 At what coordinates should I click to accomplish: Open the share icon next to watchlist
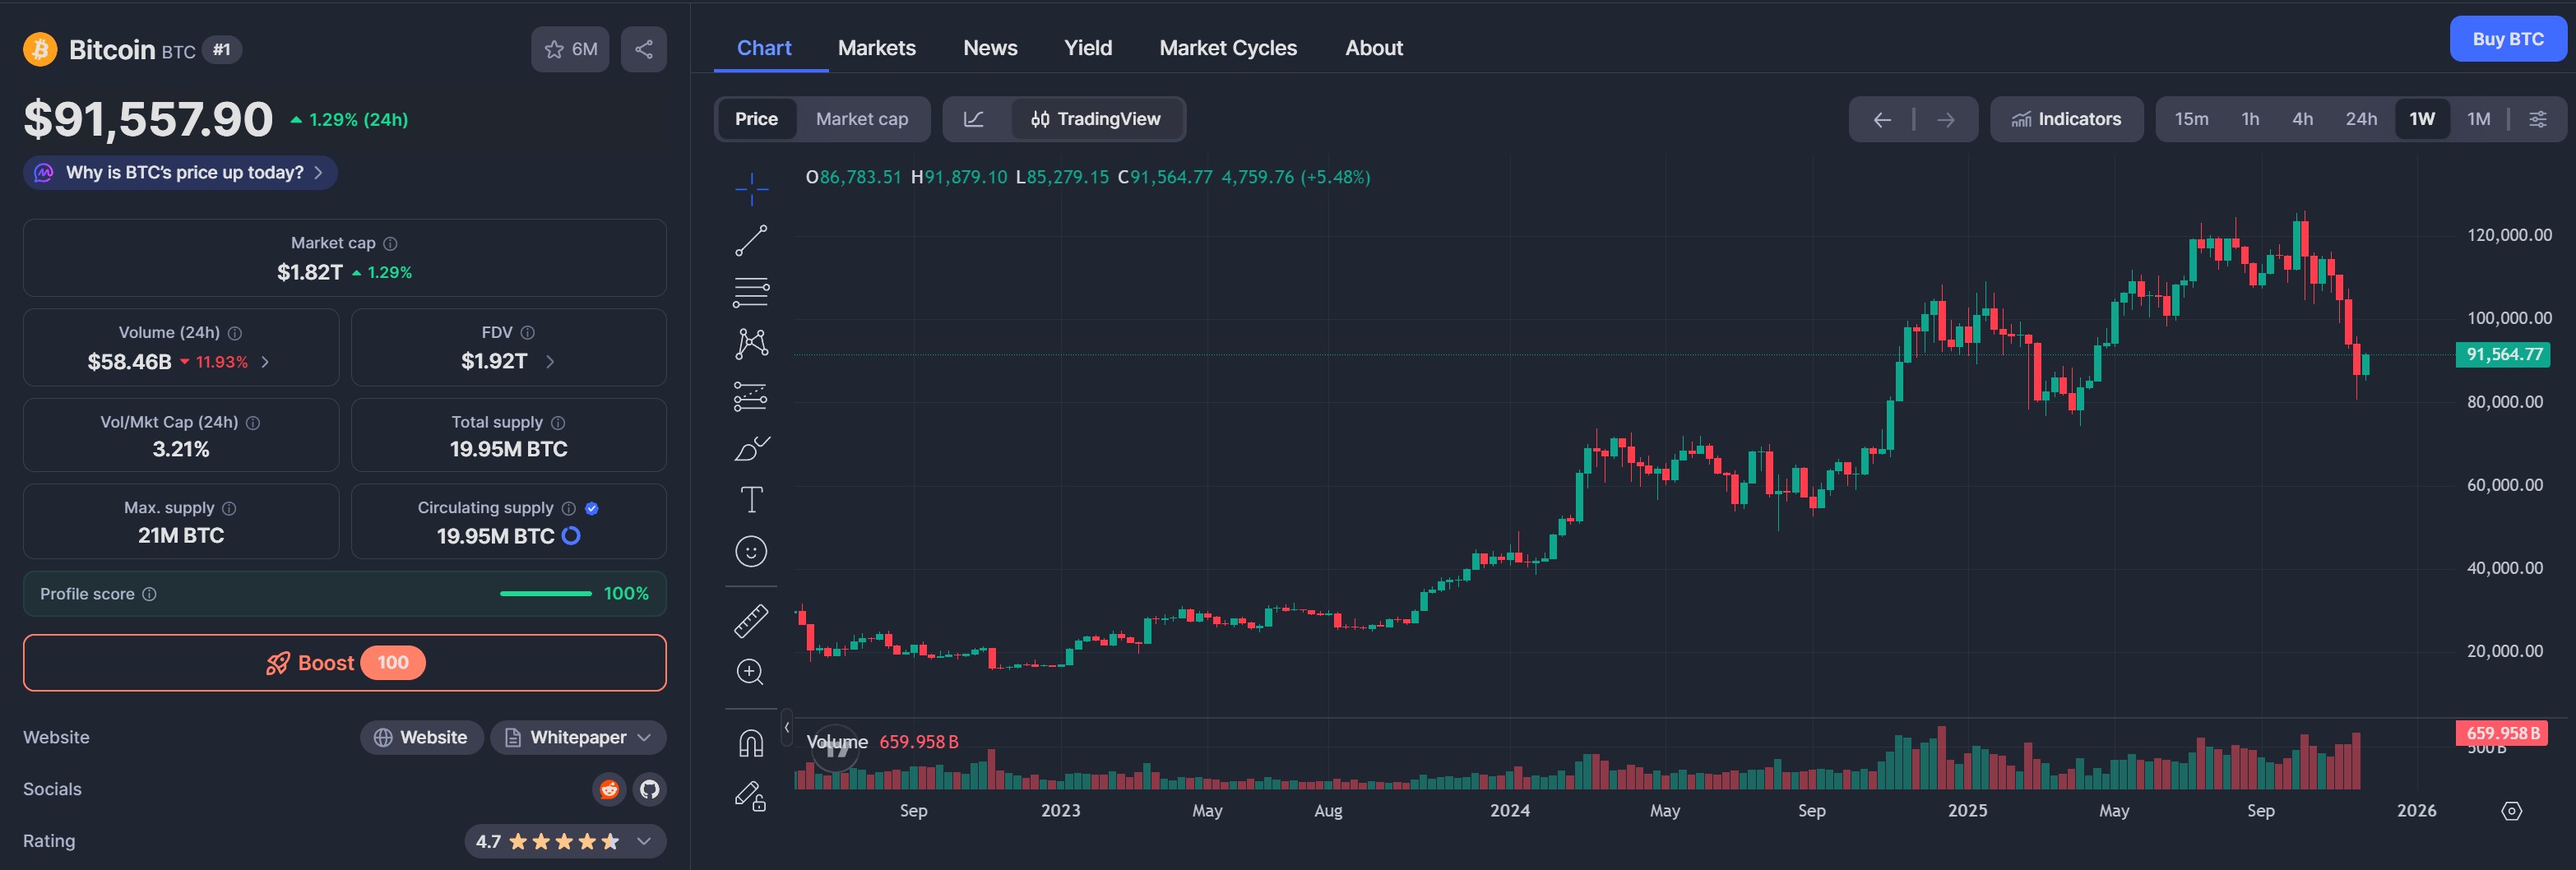pos(644,49)
